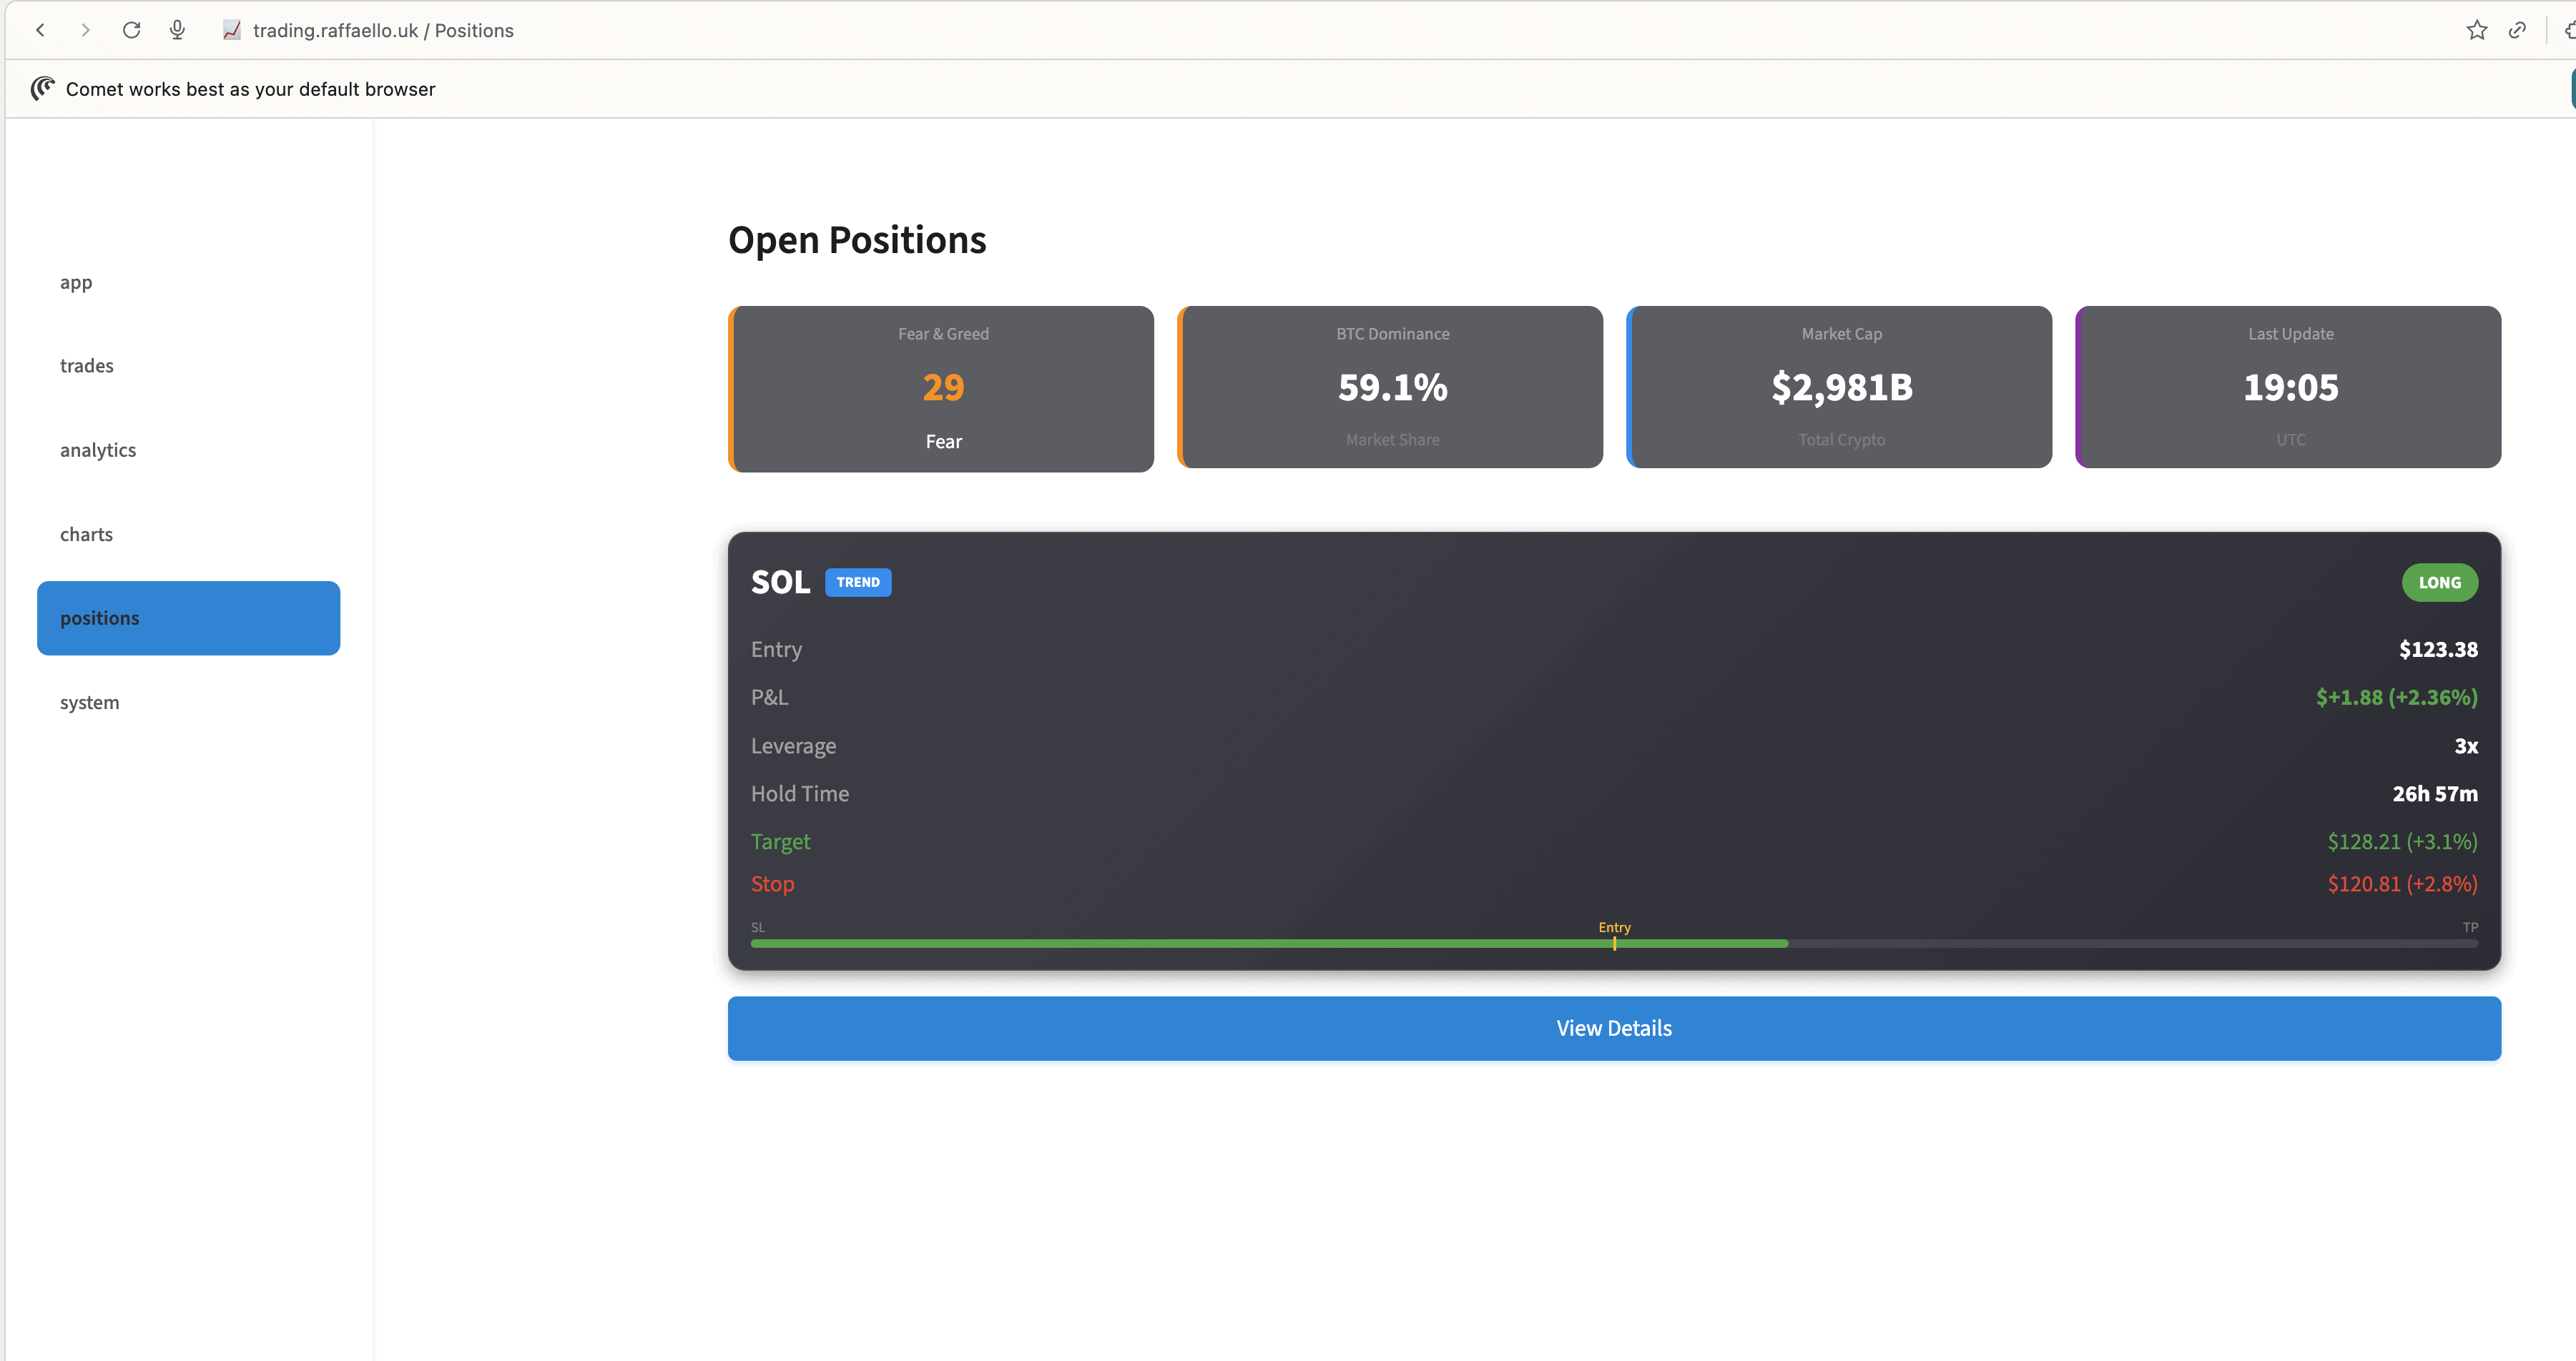
Task: Click the Fear & Greed card
Action: tap(941, 389)
